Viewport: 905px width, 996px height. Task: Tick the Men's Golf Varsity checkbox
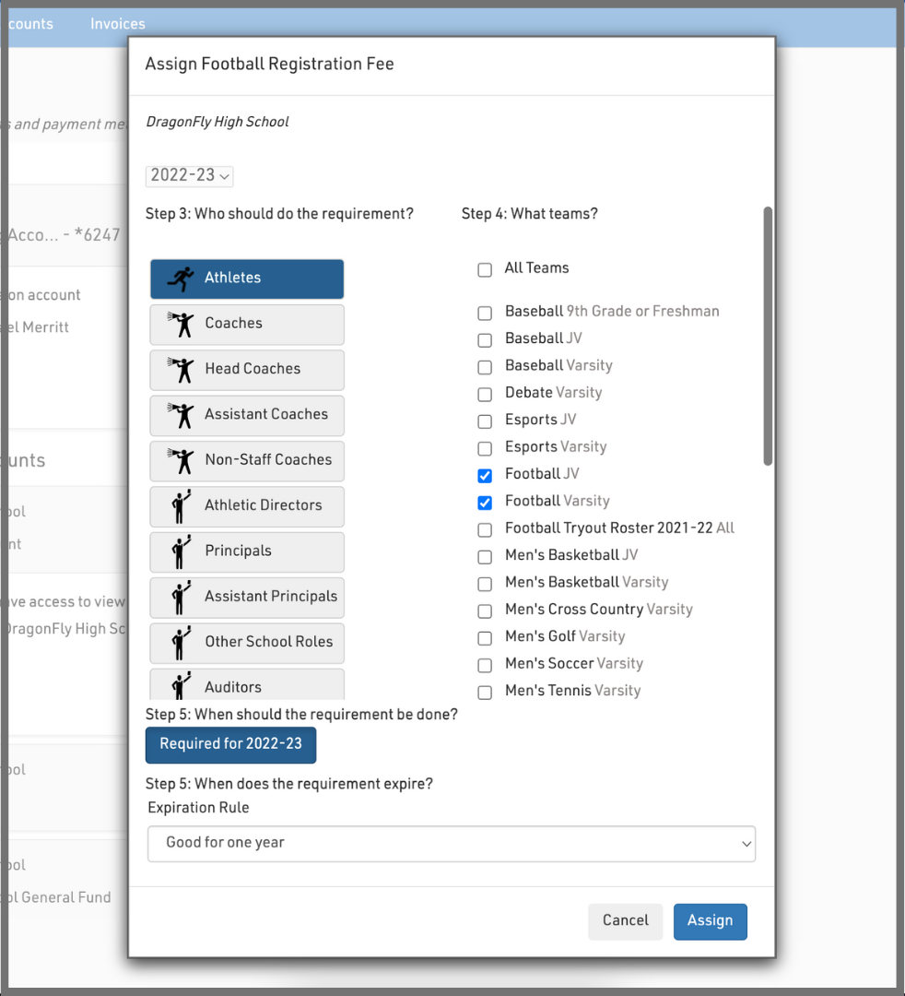pyautogui.click(x=485, y=638)
